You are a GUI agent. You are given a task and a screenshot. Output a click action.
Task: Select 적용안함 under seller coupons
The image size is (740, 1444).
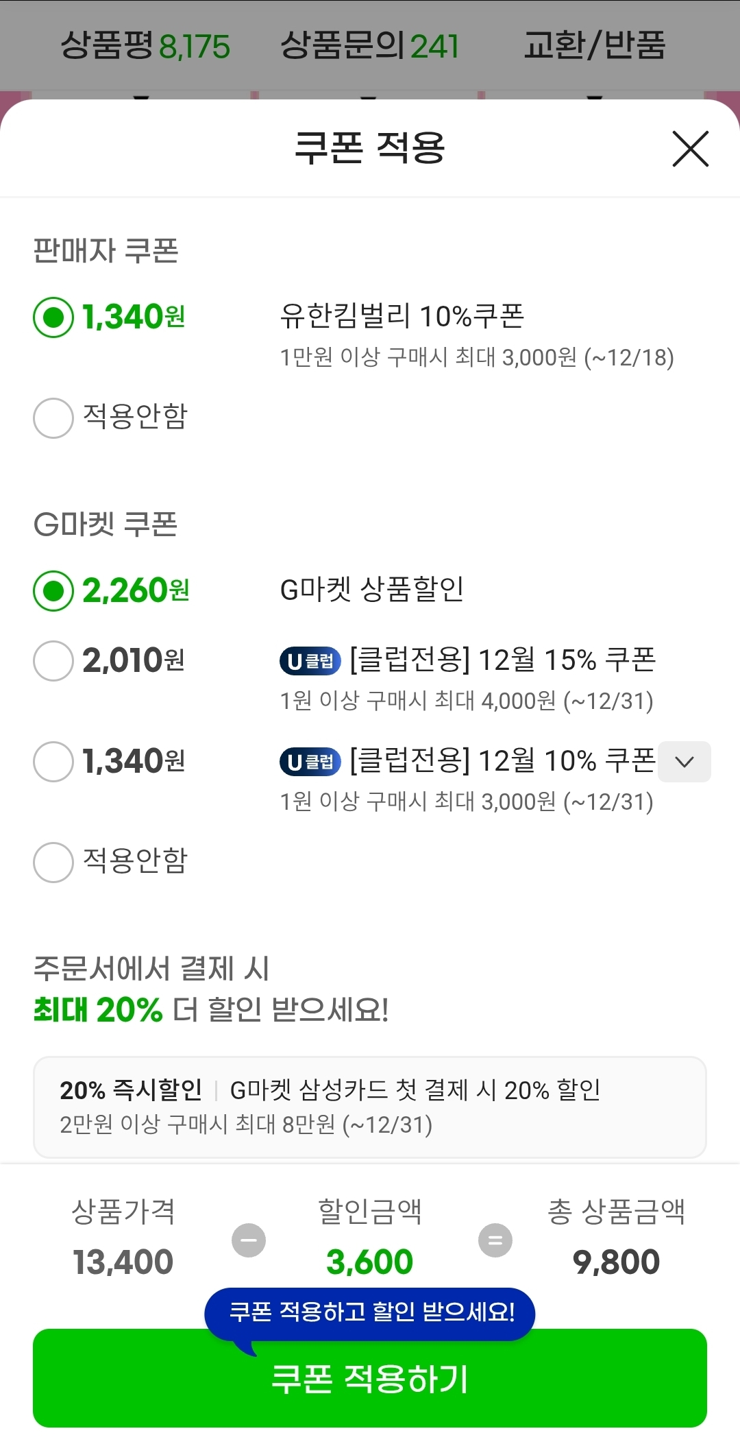[x=53, y=418]
